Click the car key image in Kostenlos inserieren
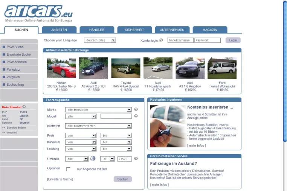The width and height of the screenshot is (287, 191). (x=168, y=126)
